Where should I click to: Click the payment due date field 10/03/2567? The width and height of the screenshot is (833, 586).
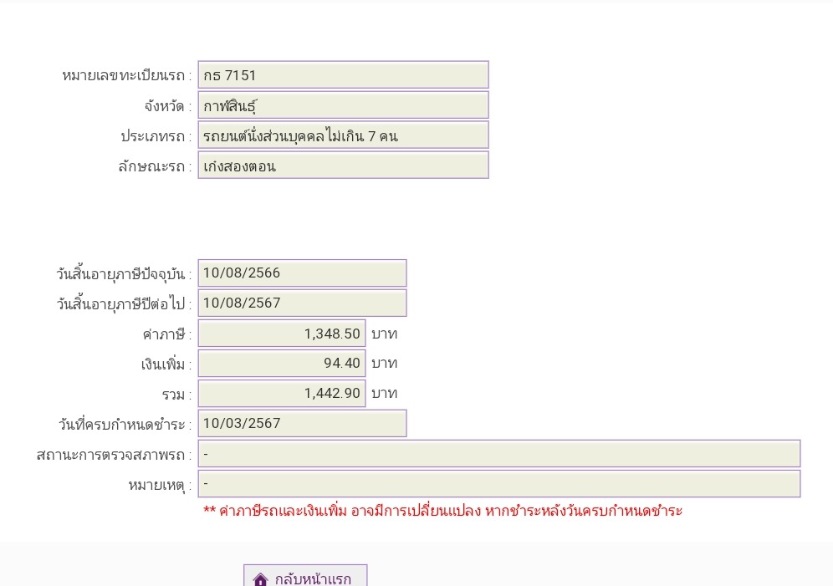tap(302, 424)
